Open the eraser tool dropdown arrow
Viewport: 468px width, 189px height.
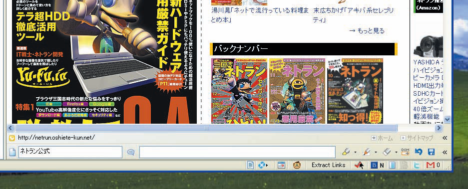click(x=396, y=152)
